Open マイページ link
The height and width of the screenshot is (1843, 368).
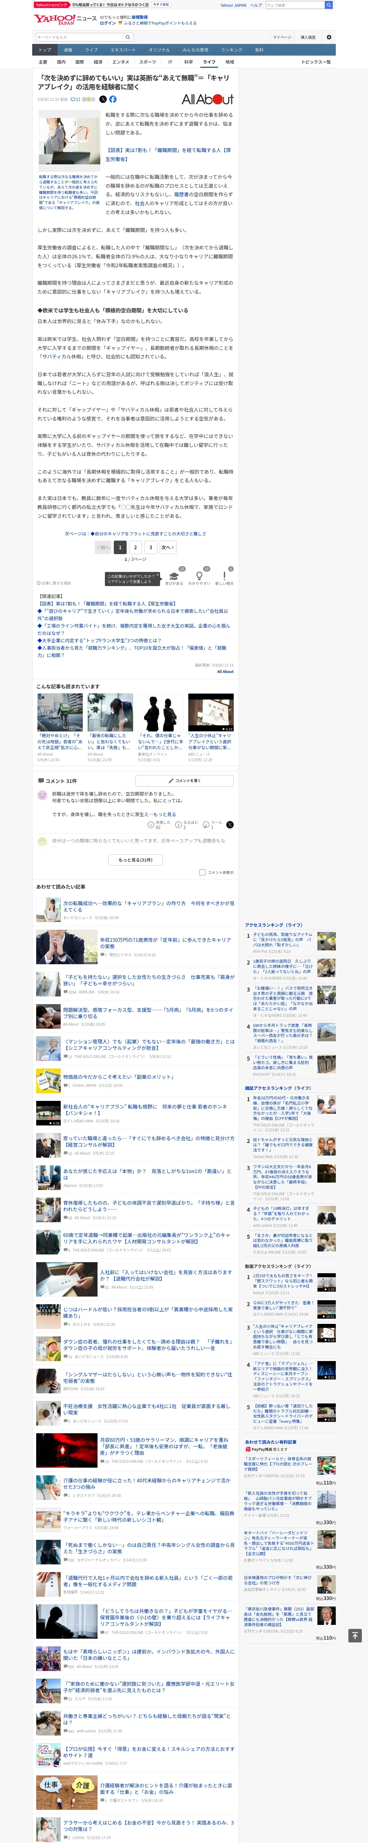pos(282,37)
